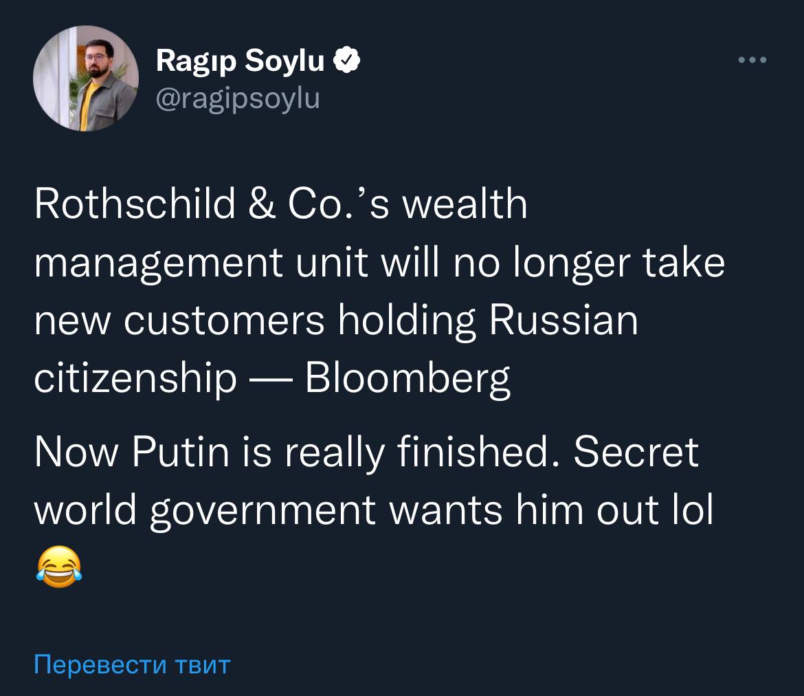Screen dimensions: 804x696
Task: Click the verified checkmark badge
Action: coord(347,62)
